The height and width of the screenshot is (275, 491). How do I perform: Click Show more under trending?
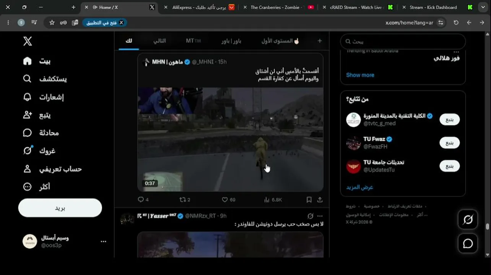tap(360, 75)
